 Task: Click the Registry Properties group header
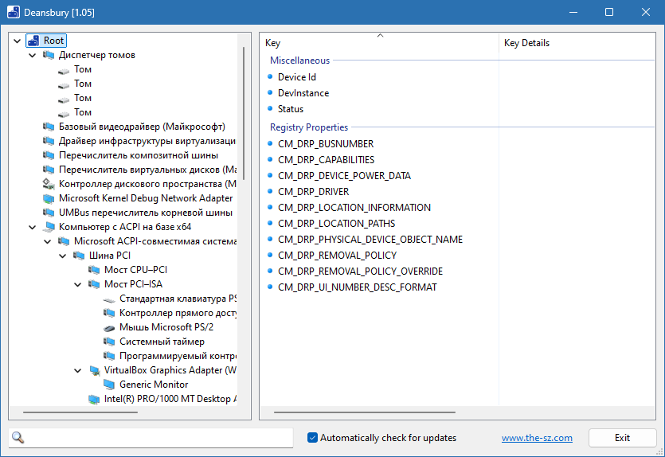pos(309,127)
